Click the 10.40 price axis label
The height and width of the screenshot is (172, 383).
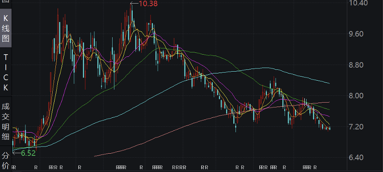point(359,3)
